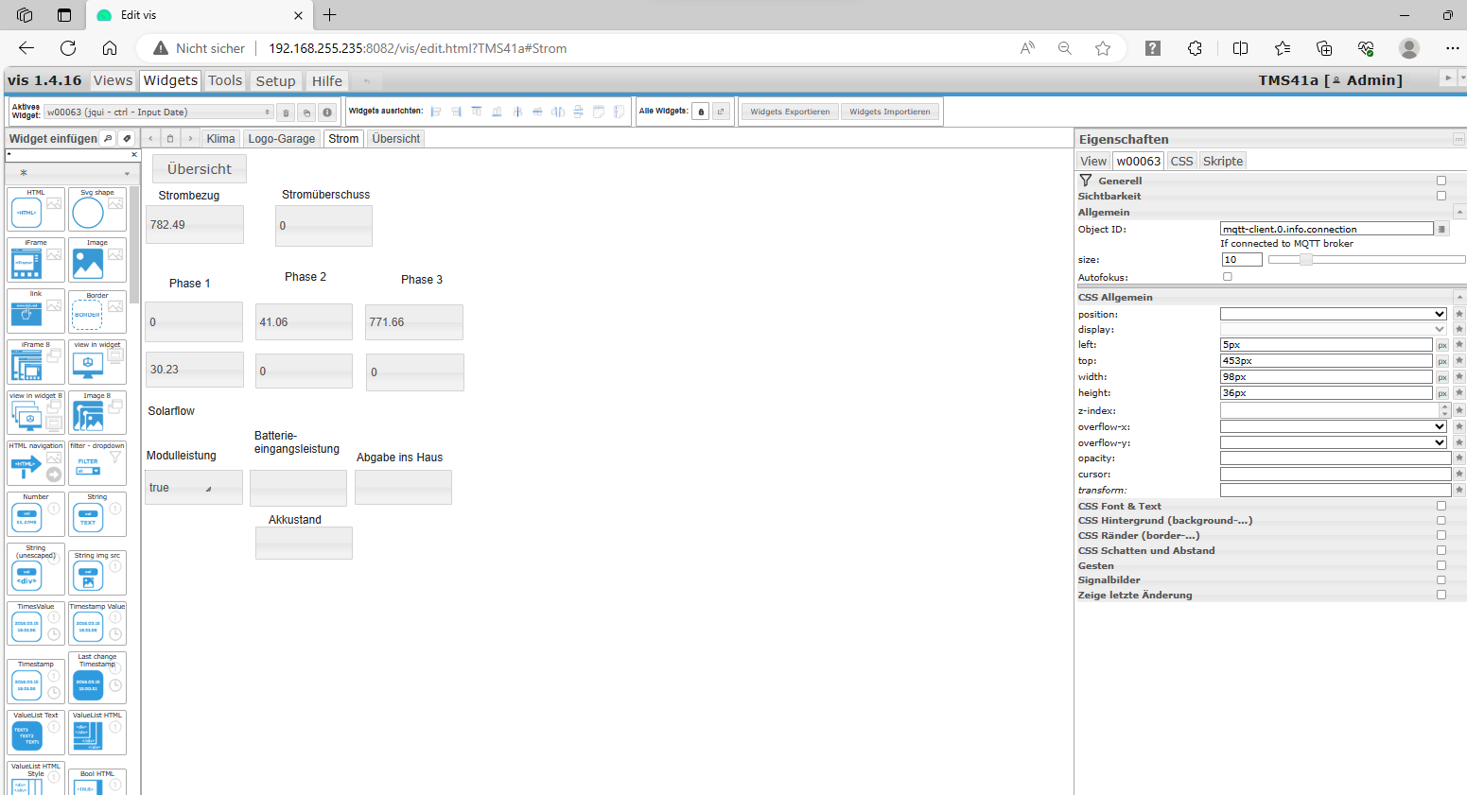Open the true dropdown under Modulleistung
Viewport: 1467px width, 795px height.
coord(193,488)
